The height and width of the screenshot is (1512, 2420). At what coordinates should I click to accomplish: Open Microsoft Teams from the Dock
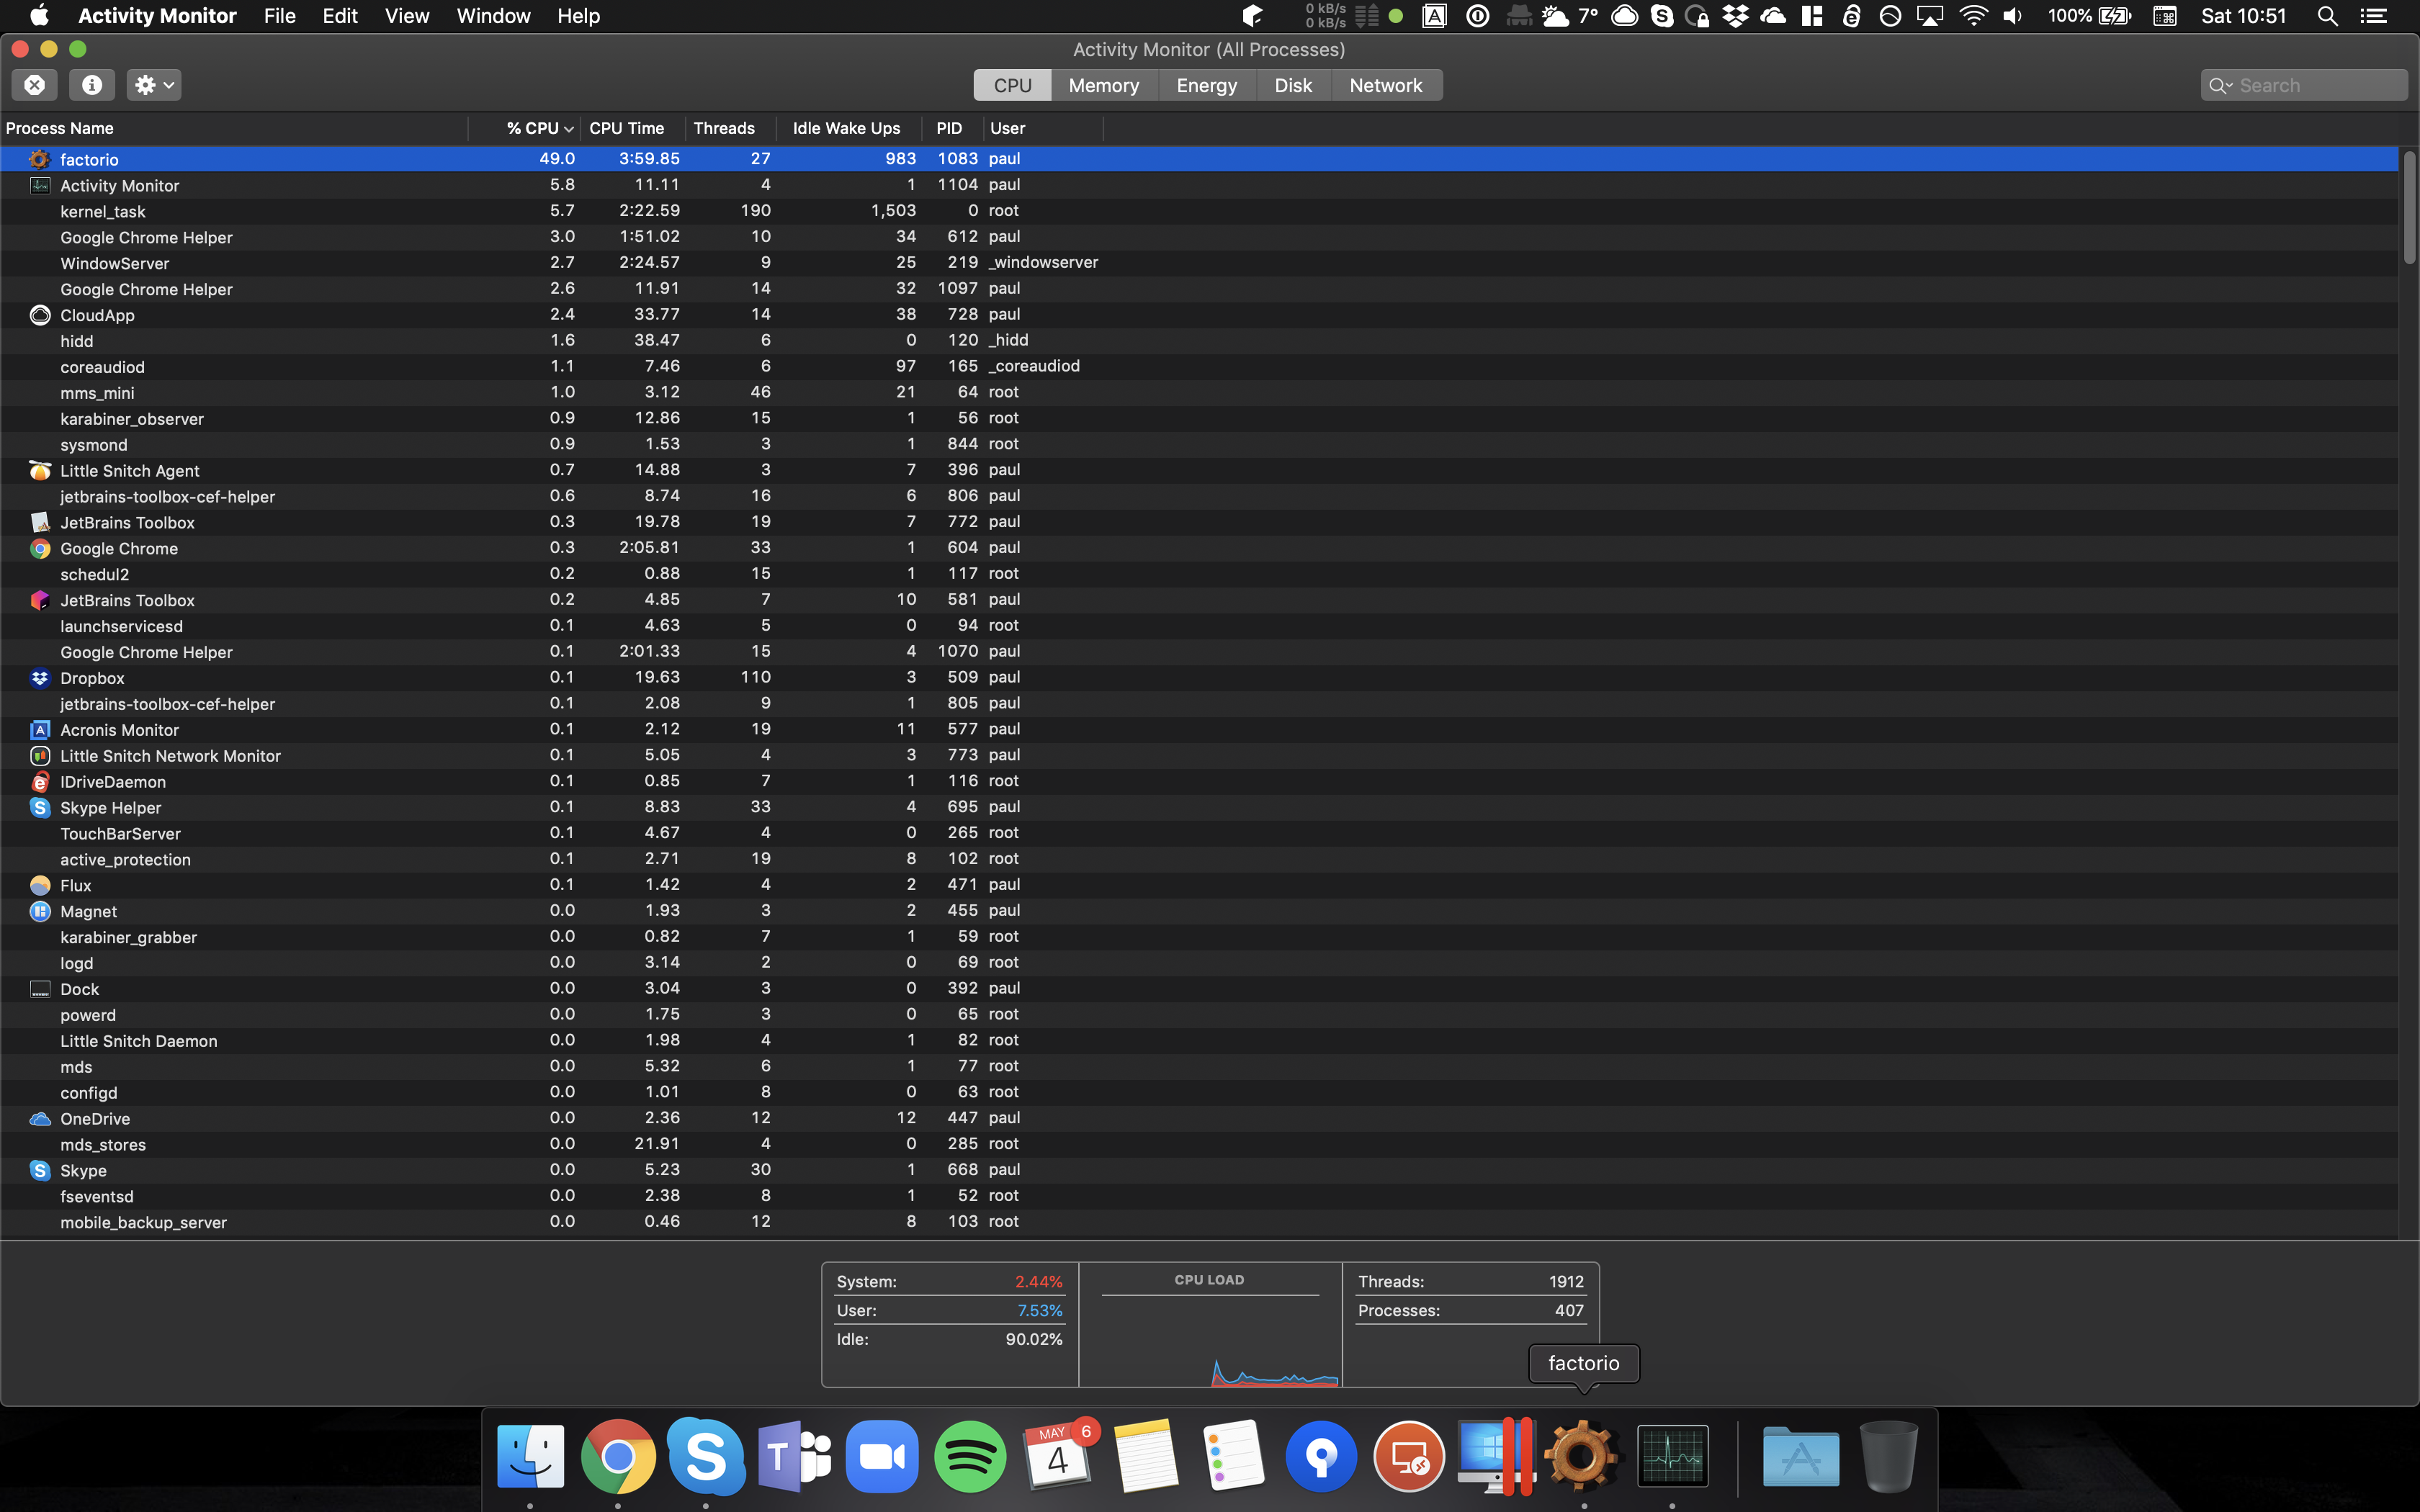click(x=794, y=1456)
